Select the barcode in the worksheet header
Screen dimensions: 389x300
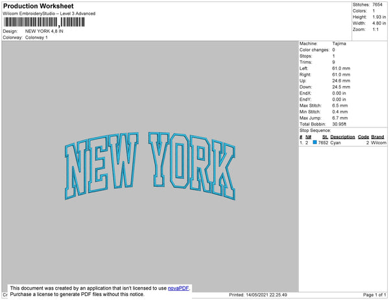(x=44, y=22)
